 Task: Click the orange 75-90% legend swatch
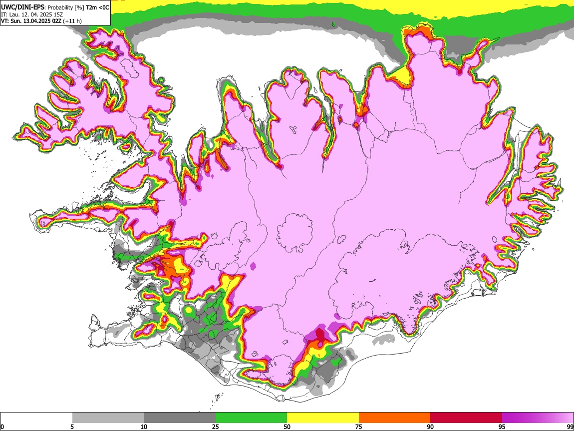(x=394, y=418)
